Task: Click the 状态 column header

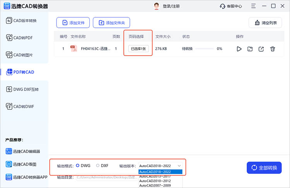Action: (x=186, y=36)
